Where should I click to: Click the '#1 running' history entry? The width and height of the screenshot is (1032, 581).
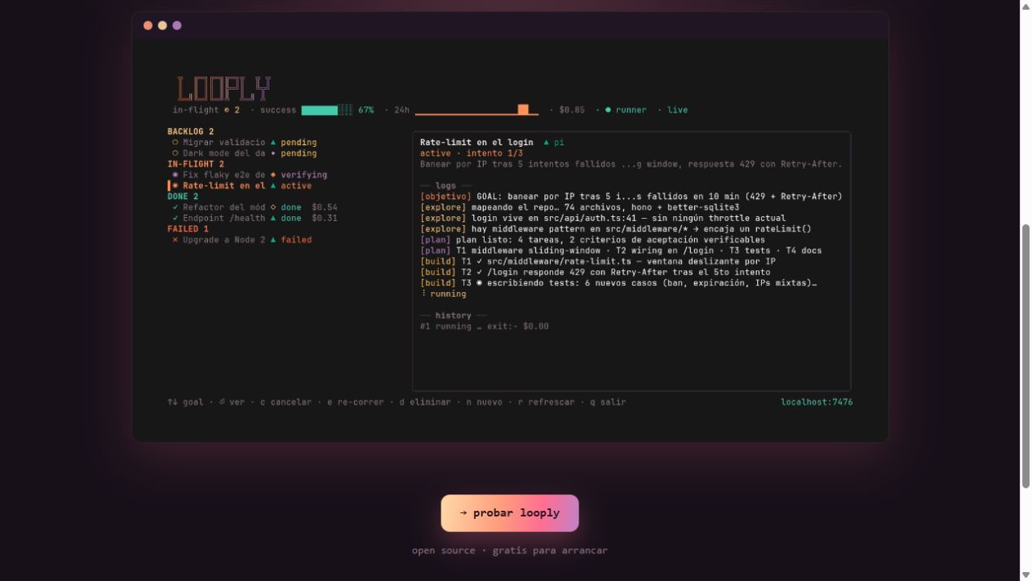click(x=484, y=326)
